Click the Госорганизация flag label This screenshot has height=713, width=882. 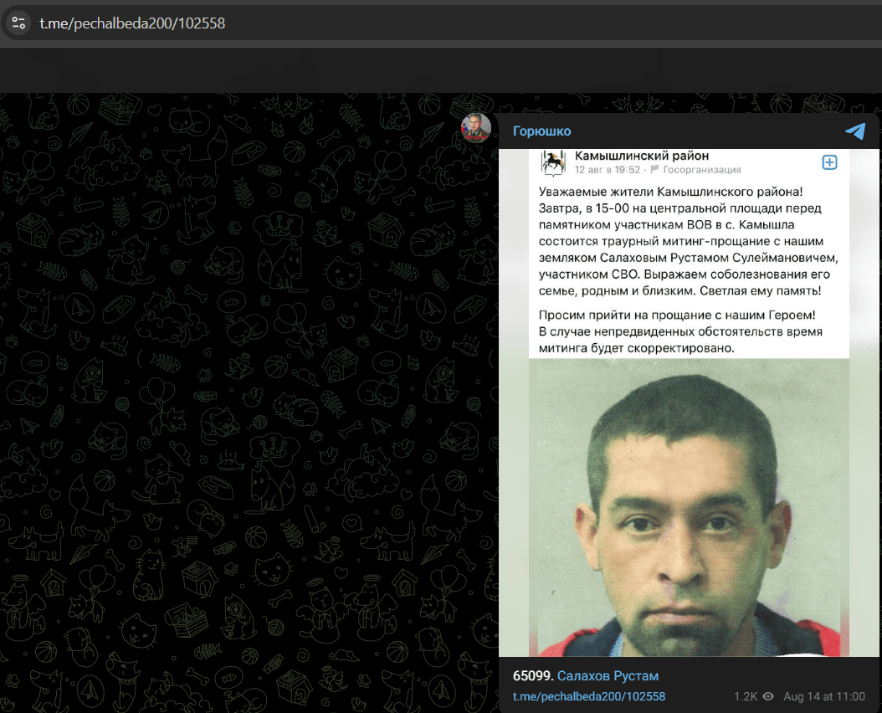(696, 170)
